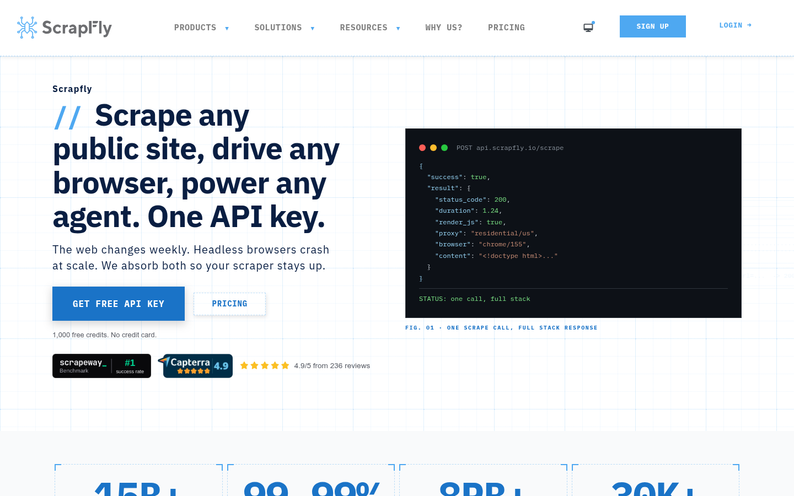Click the '"content": "<!doctype html>..."' line
The height and width of the screenshot is (496, 794).
pyautogui.click(x=496, y=256)
